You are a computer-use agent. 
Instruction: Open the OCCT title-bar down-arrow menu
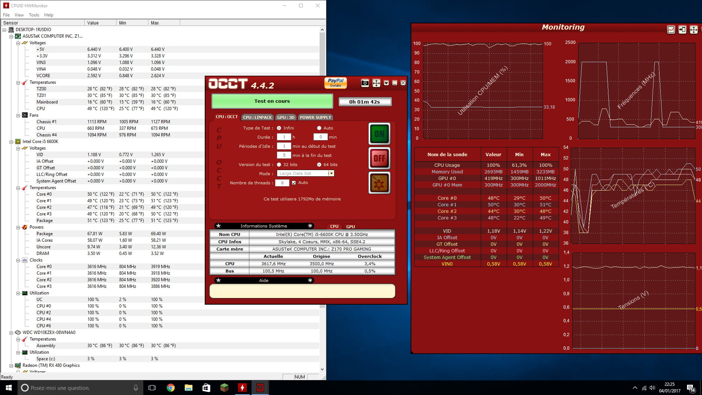point(386,83)
